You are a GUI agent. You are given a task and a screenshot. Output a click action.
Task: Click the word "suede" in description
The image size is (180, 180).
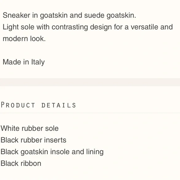pyautogui.click(x=94, y=15)
